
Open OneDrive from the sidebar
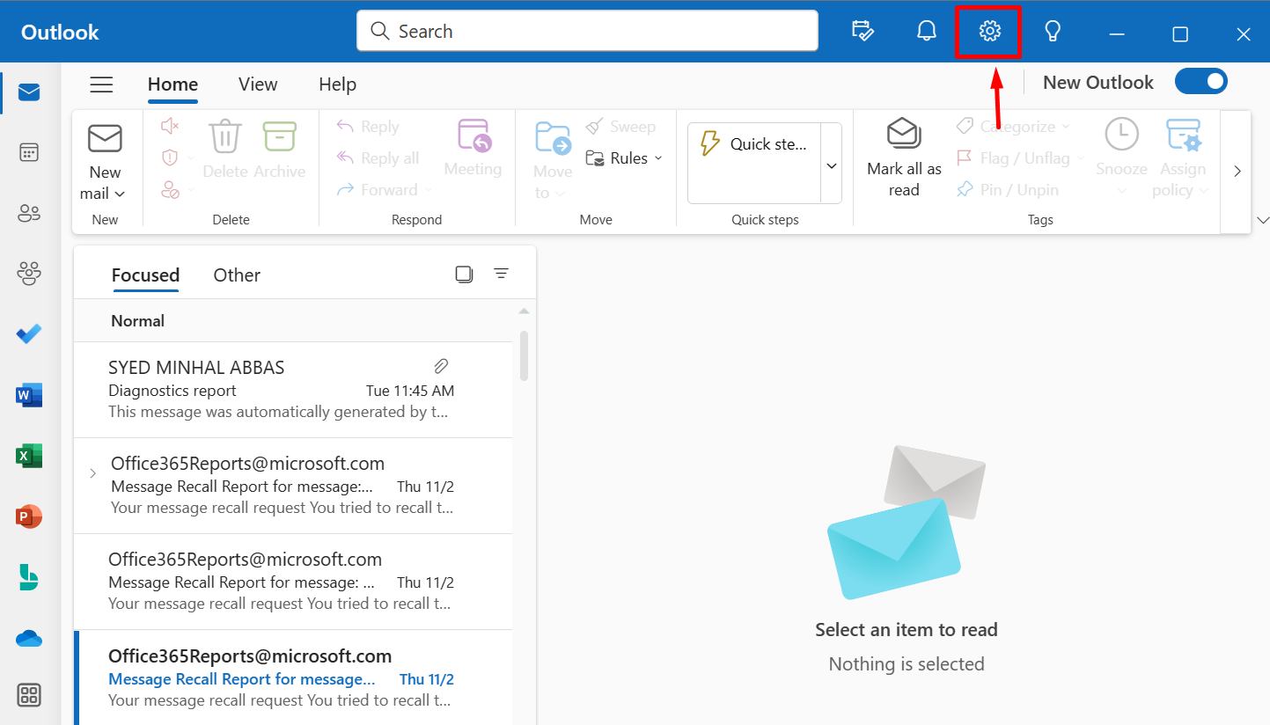pos(29,639)
